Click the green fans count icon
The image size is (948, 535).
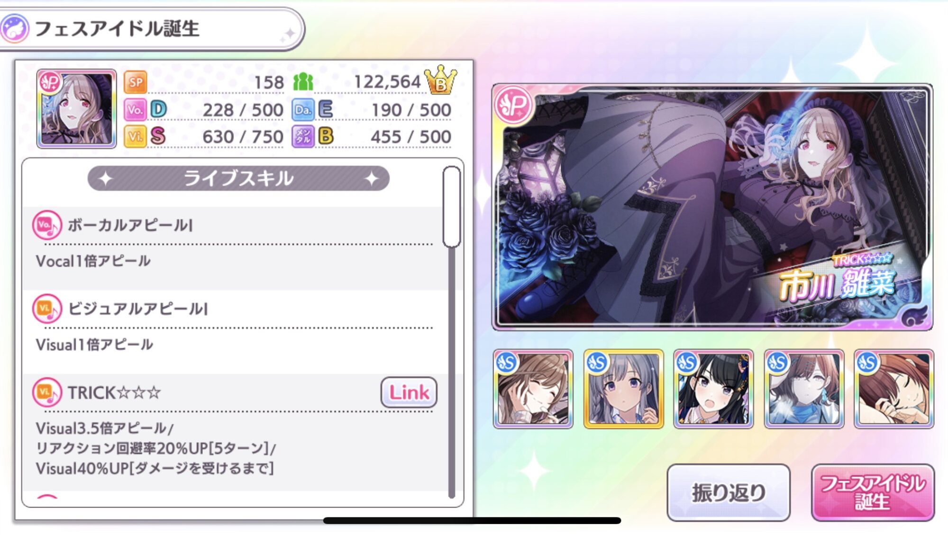click(x=303, y=82)
